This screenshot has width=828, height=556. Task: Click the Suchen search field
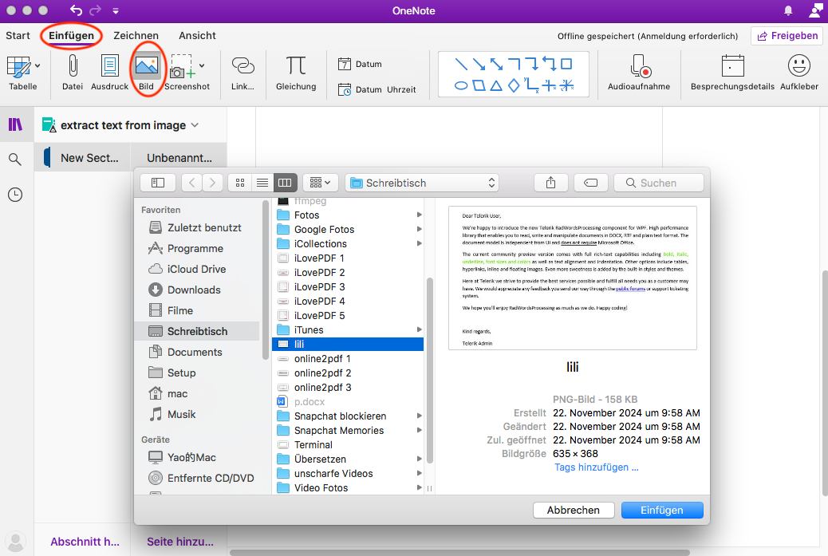tap(659, 183)
